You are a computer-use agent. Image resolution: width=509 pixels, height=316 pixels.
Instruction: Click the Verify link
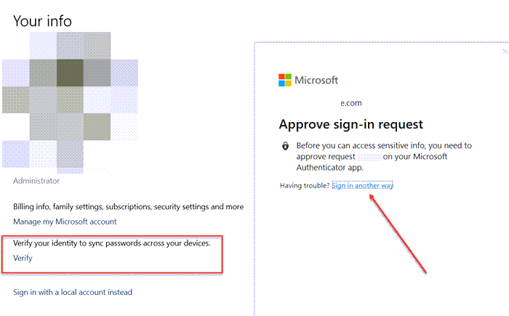coord(23,258)
